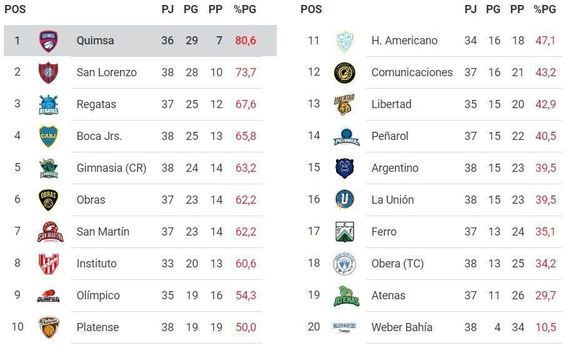Click the Comunicaciones yellow circle logo
The image size is (566, 348).
coord(344,72)
